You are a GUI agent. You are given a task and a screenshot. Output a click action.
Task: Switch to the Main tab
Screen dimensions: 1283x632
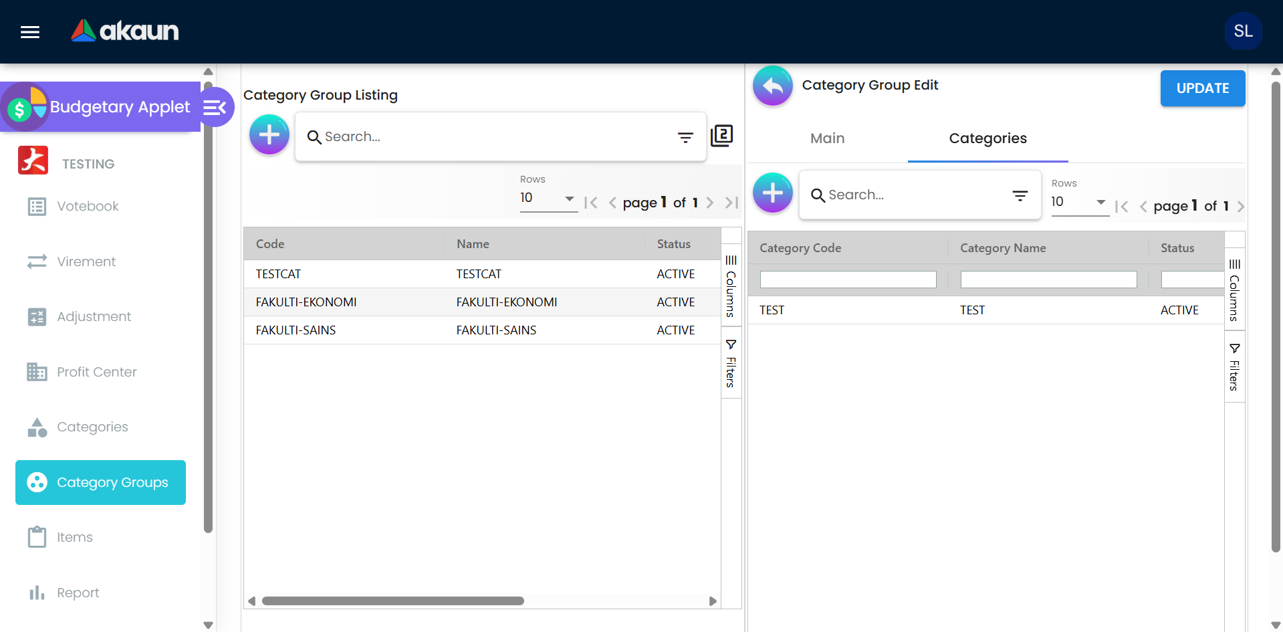tap(828, 138)
